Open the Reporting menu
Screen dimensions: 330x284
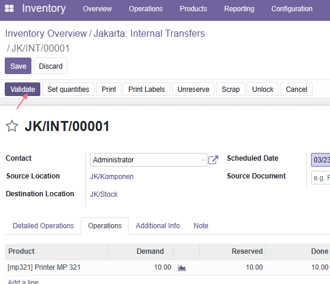(x=239, y=9)
